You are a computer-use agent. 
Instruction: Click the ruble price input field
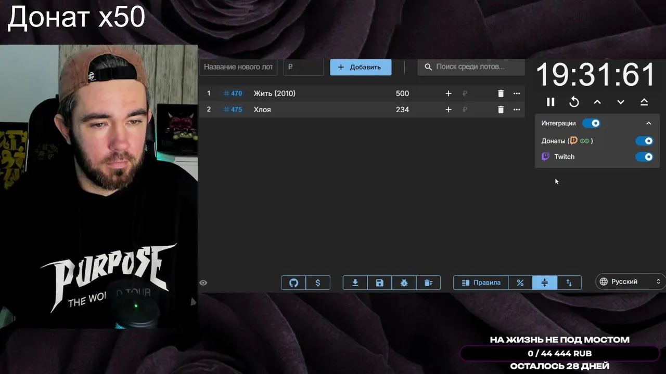click(304, 67)
